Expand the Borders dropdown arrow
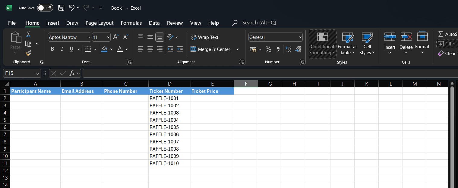This screenshot has height=188, width=458. click(x=95, y=49)
